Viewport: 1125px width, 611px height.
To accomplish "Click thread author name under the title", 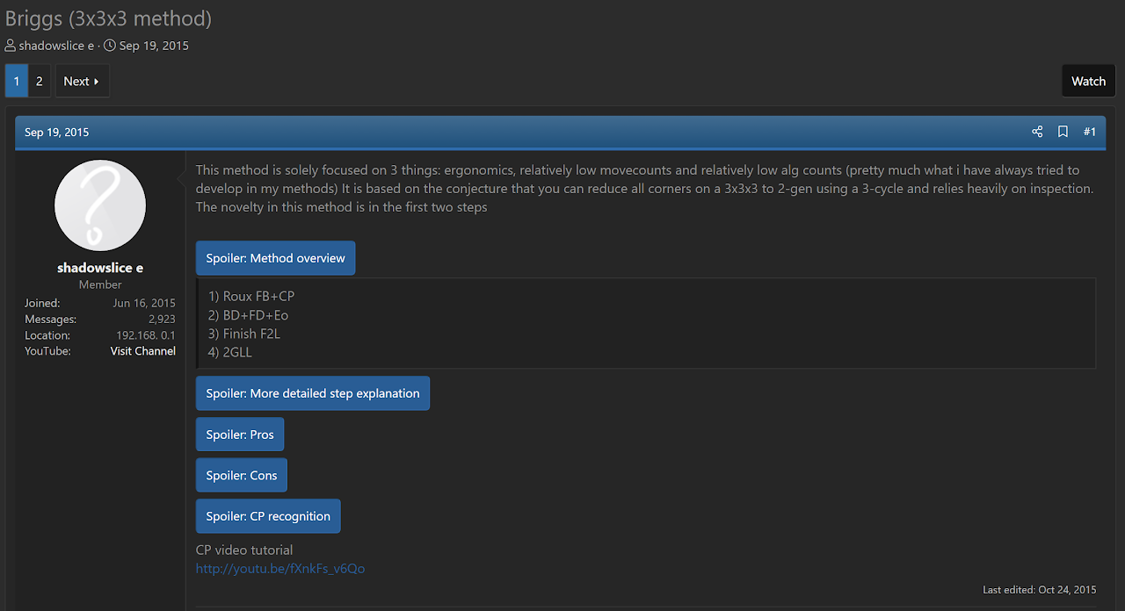I will [x=56, y=46].
